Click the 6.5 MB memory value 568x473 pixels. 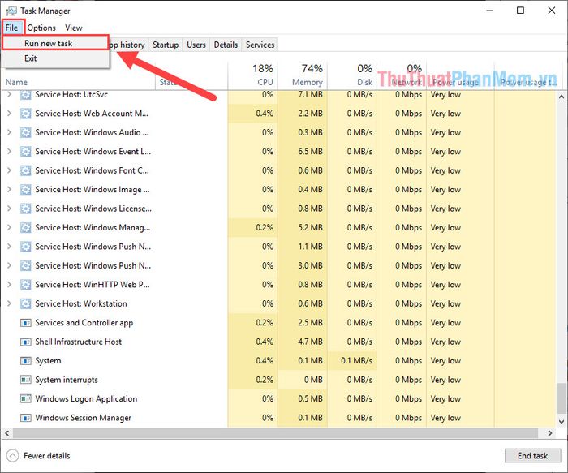click(x=310, y=152)
